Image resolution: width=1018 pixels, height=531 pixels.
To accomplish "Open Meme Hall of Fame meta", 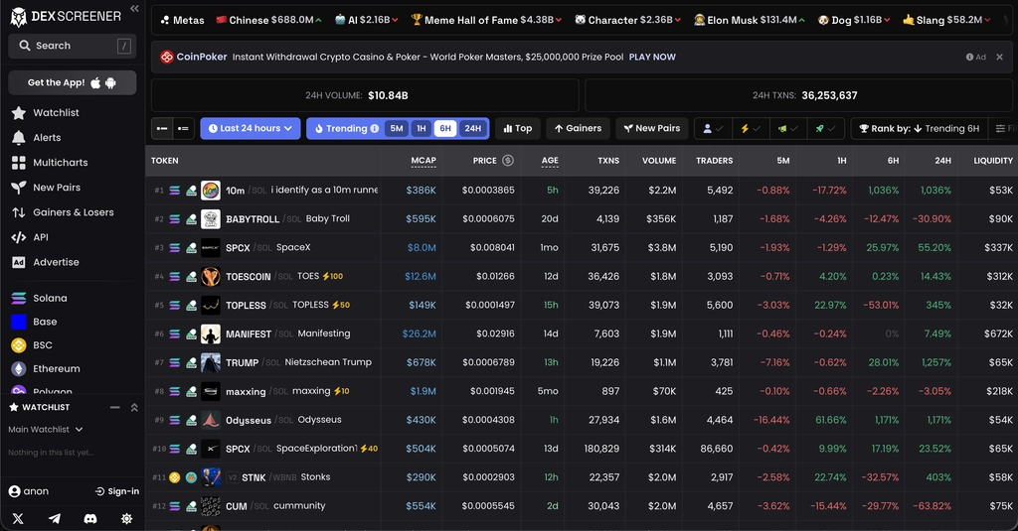I will tap(486, 20).
